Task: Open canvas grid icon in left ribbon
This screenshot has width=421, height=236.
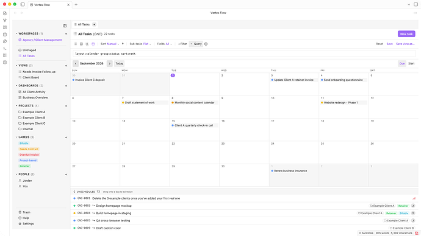Action: (x=5, y=27)
